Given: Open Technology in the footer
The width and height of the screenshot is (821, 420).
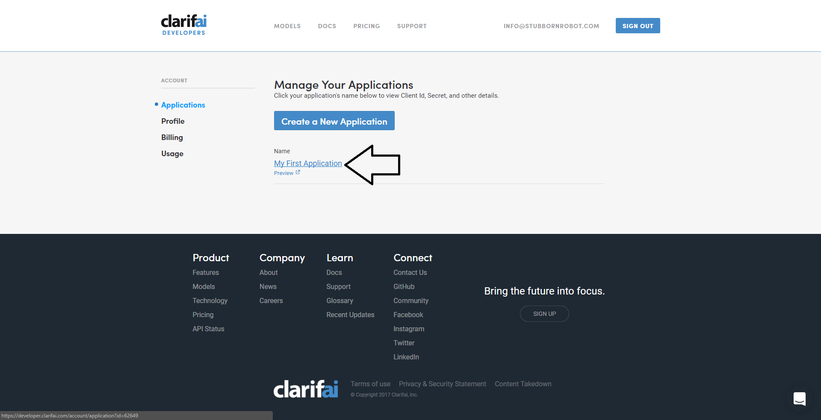Looking at the screenshot, I should 210,300.
